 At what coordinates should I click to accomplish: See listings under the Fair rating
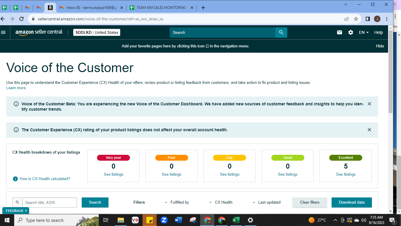coord(230,175)
